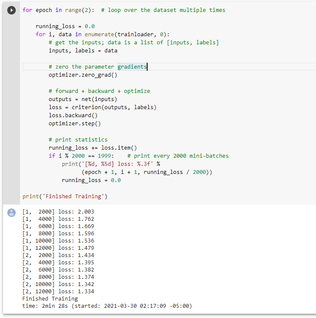Click the output user avatar icon
This screenshot has width=316, height=318.
[x=11, y=213]
